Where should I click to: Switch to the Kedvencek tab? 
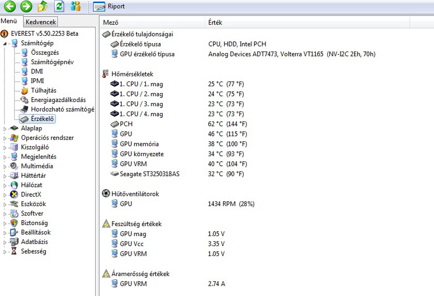click(41, 22)
